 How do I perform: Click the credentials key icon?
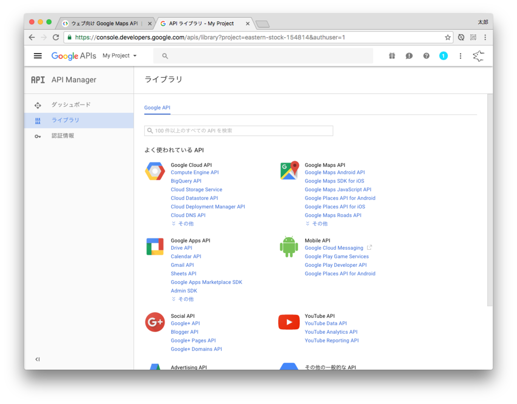pyautogui.click(x=38, y=136)
